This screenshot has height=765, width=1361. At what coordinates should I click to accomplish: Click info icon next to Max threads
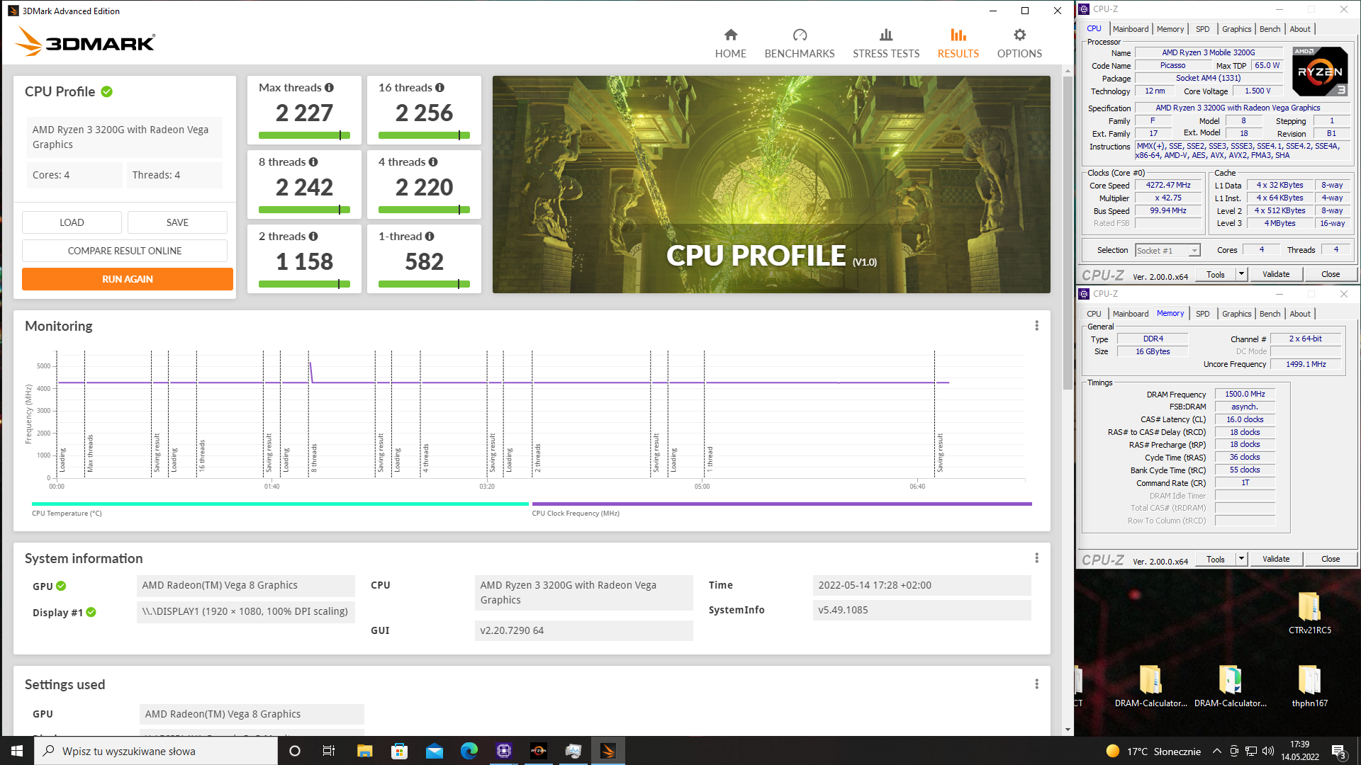pyautogui.click(x=329, y=88)
